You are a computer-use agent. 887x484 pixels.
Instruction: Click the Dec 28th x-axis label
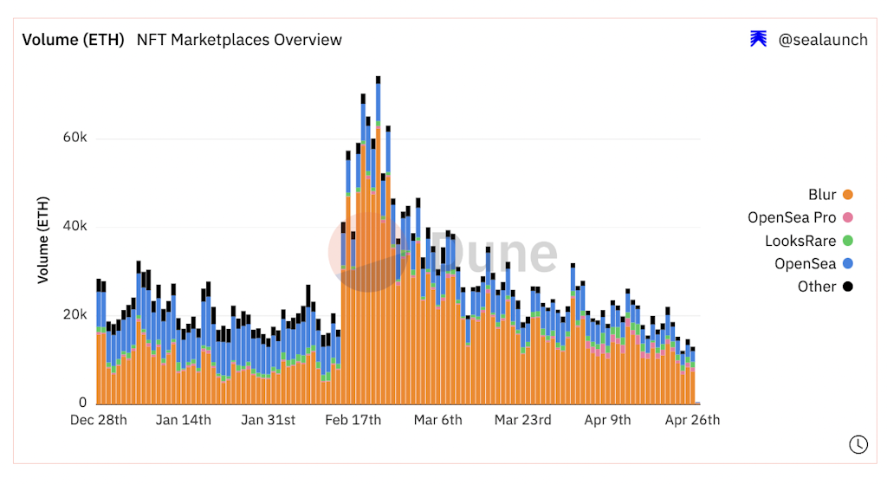coord(98,420)
